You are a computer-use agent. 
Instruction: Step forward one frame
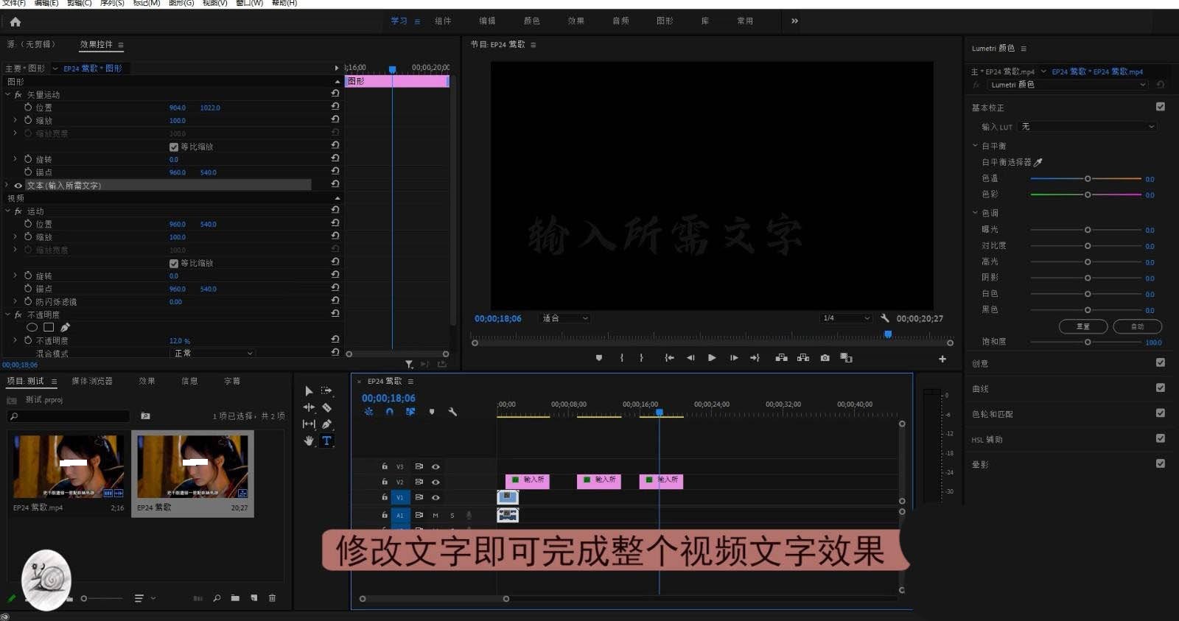pyautogui.click(x=734, y=358)
